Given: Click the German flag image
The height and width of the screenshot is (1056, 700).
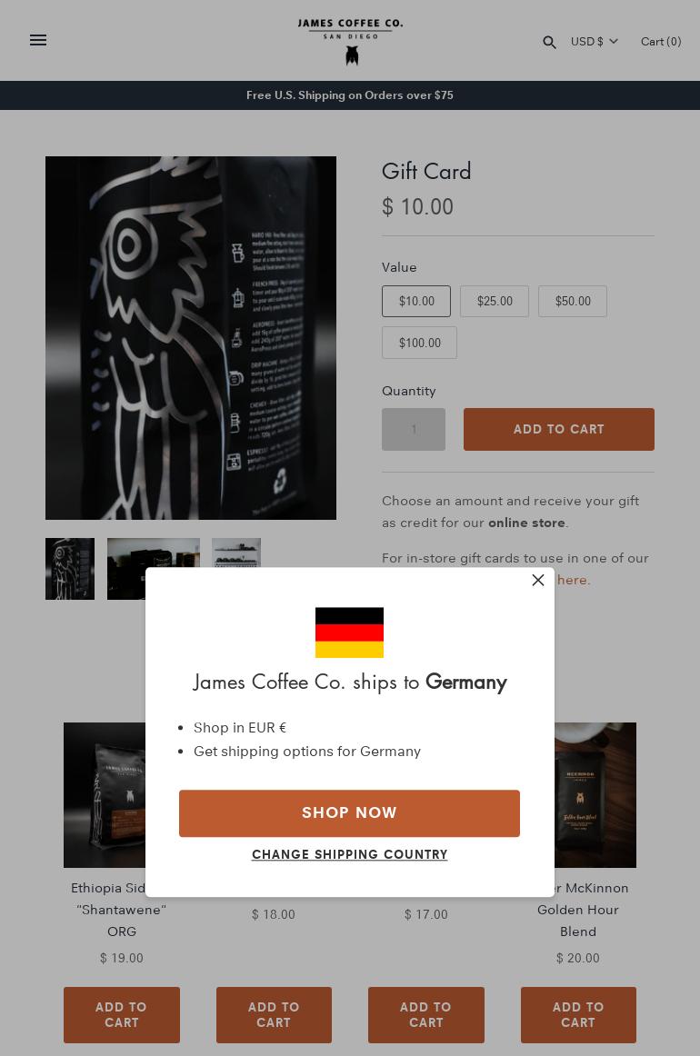Looking at the screenshot, I should [x=349, y=633].
